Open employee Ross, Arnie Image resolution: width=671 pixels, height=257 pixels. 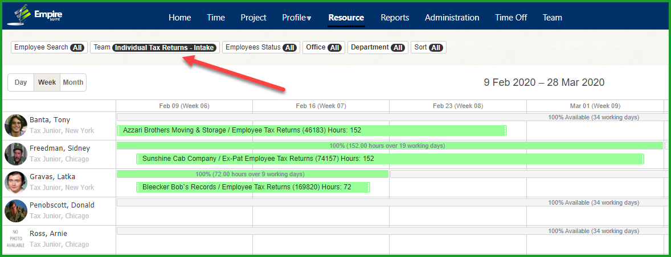[48, 234]
